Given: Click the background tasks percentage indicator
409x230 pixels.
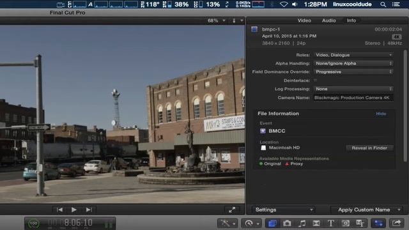Looking at the screenshot, I should [34, 224].
